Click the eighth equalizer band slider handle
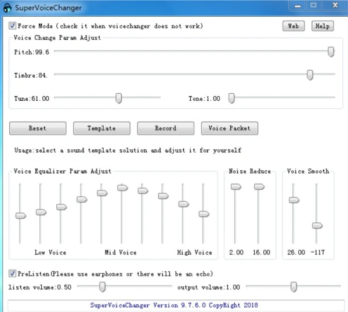The height and width of the screenshot is (312, 348). coord(164,196)
